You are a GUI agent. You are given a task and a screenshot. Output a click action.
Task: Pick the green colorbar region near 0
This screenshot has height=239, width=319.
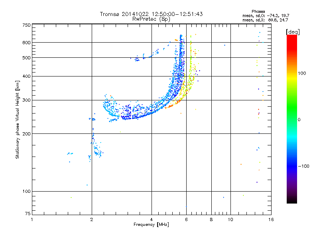(x=291, y=119)
